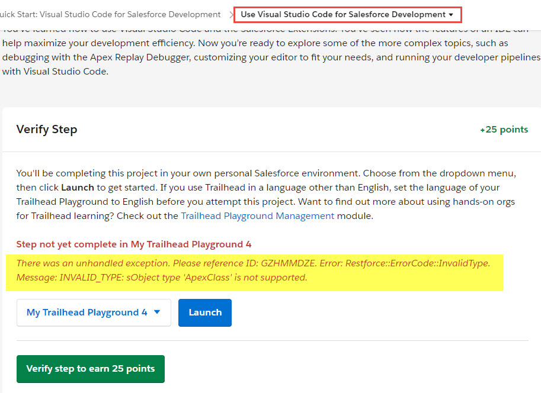Screen dimensions: 541x393
Task: Click the unhandled exception error message
Action: [x=253, y=270]
